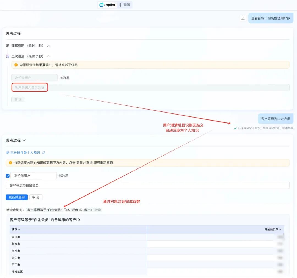The image size is (297, 278).
Task: Click the 城市 query tag
Action: [75, 210]
